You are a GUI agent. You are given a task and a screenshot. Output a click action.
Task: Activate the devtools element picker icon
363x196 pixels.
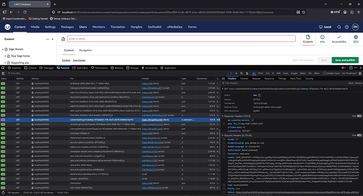3,68
